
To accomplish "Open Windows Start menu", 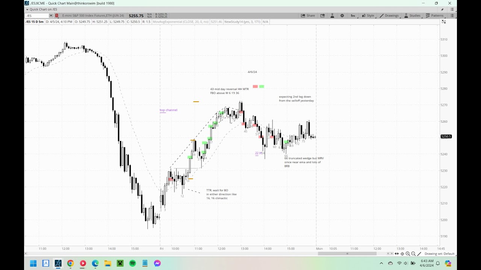I will 33,263.
